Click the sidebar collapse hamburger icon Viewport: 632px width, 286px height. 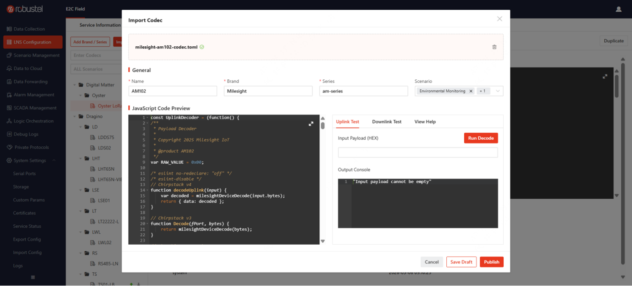33,277
